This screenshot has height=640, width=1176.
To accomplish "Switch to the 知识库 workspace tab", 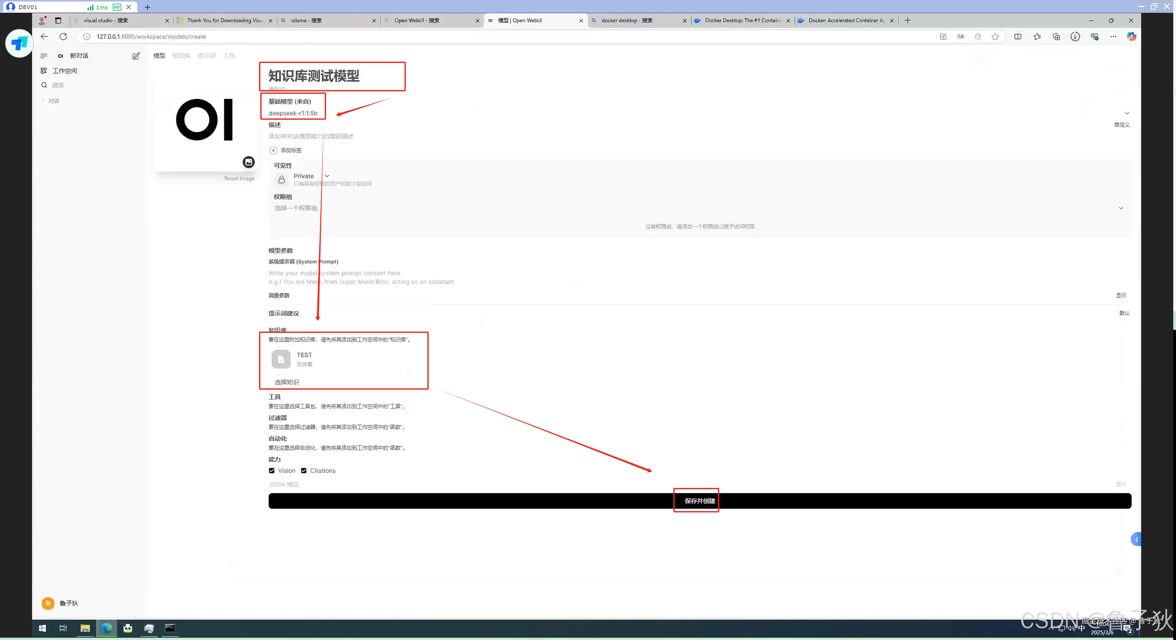I will [181, 56].
